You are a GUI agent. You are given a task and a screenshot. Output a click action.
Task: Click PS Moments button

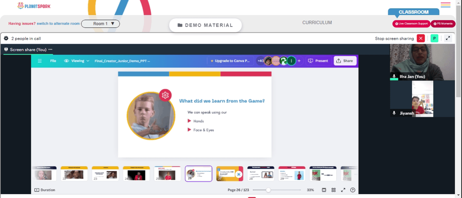443,24
